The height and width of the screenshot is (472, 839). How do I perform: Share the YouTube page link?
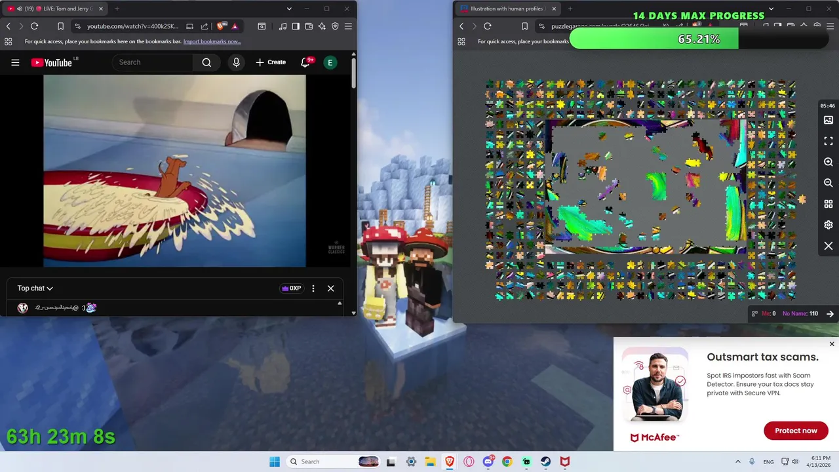point(205,26)
